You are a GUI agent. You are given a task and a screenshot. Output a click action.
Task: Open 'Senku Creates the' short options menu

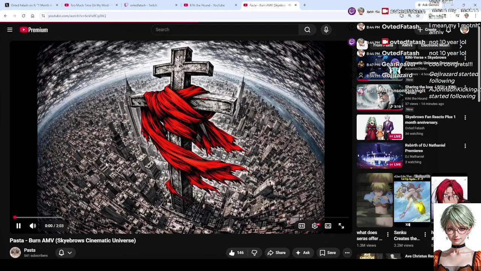[425, 235]
